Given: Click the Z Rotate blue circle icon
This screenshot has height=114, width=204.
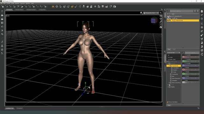Looking at the screenshot, I should tap(183, 78).
